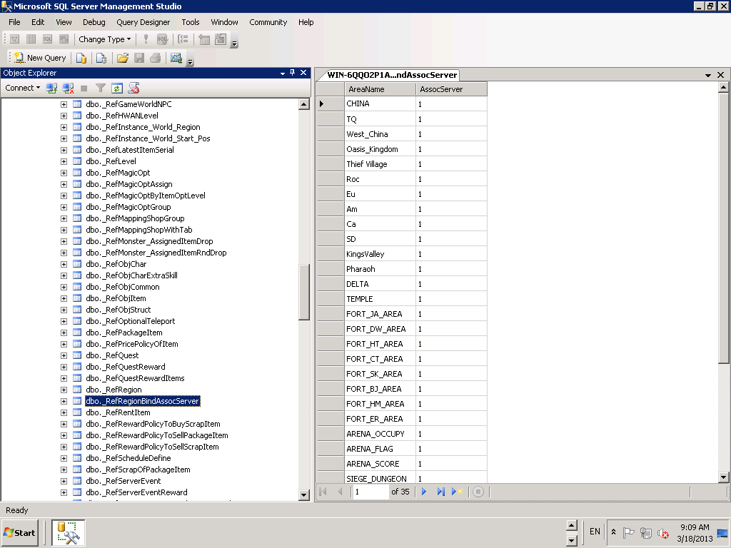
Task: Open the File menu
Action: (x=14, y=22)
